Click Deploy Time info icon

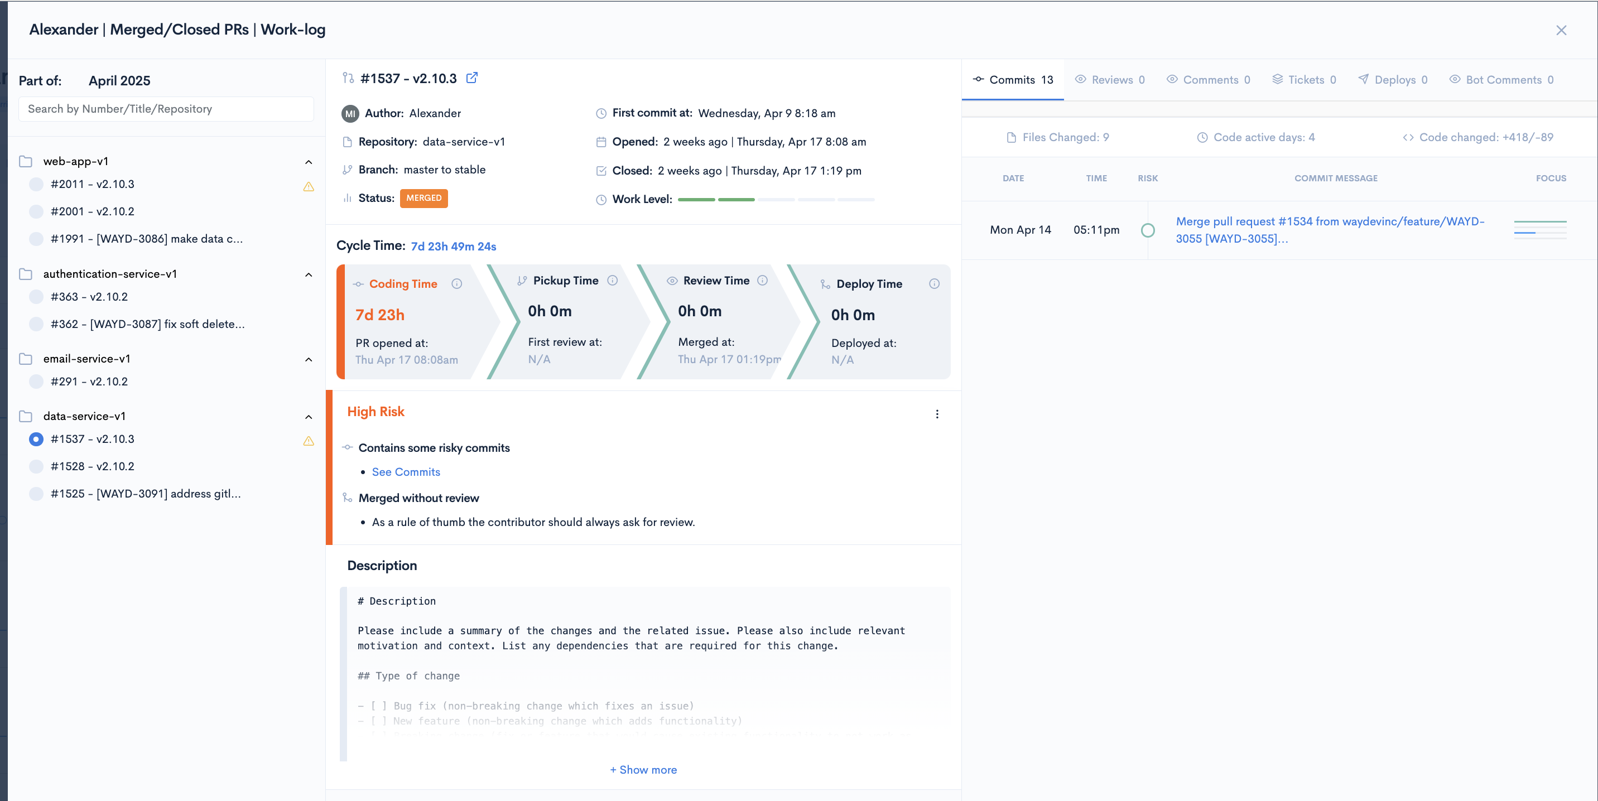click(933, 284)
